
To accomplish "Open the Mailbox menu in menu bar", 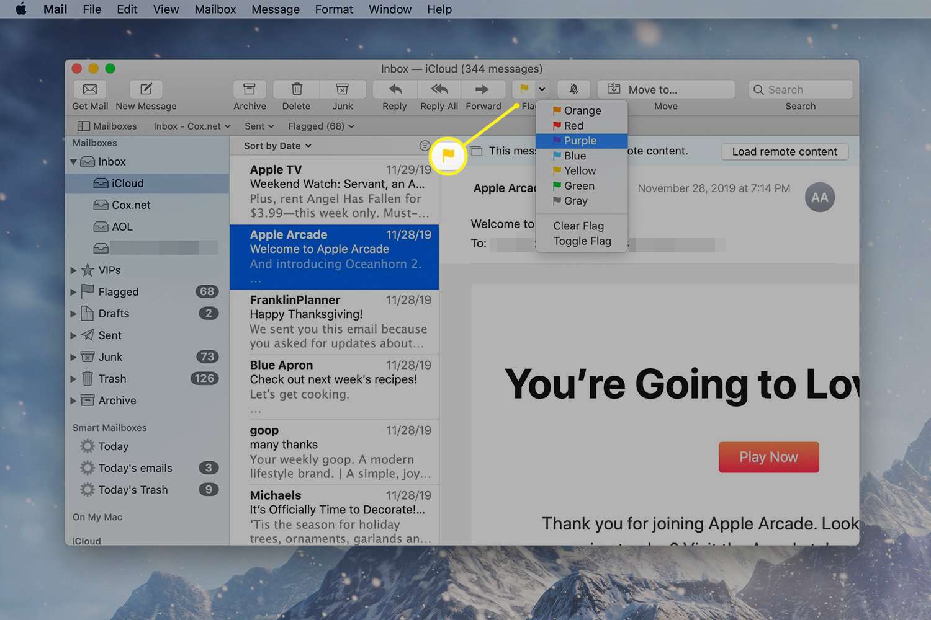I will [215, 9].
